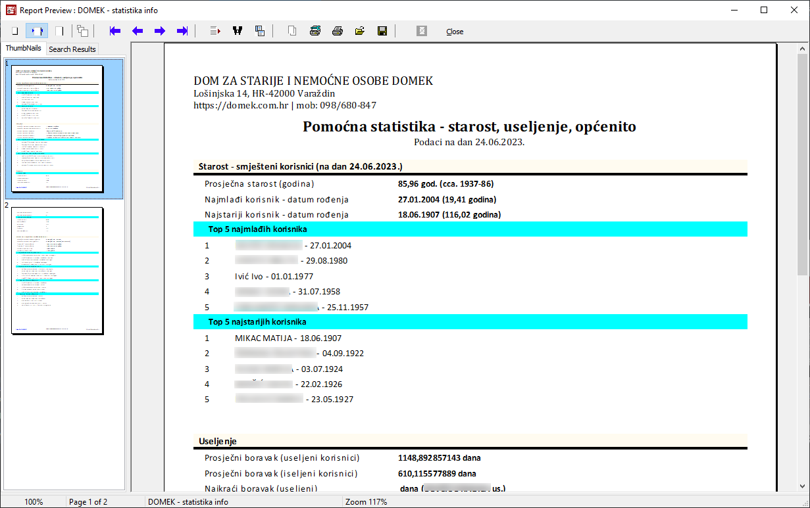Go to the previous report page
810x508 pixels.
click(x=138, y=31)
